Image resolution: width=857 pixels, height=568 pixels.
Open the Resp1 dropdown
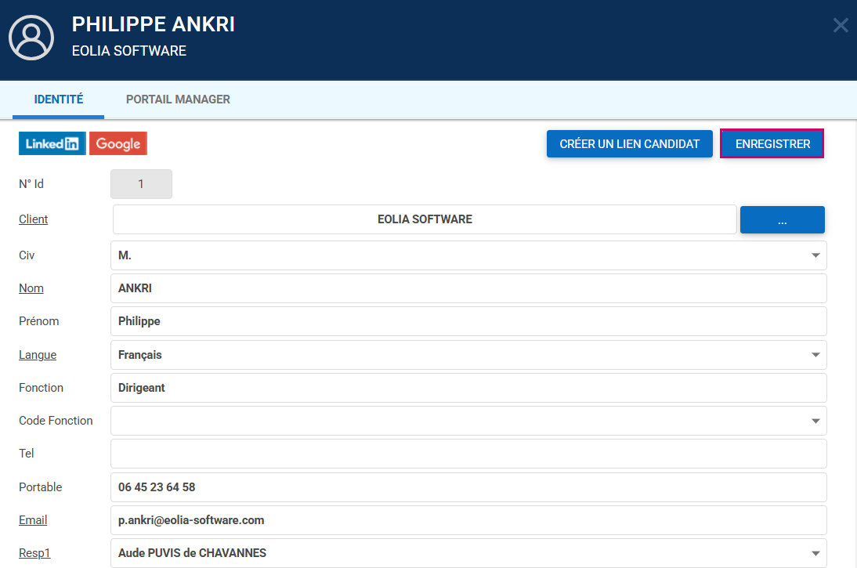(x=815, y=553)
